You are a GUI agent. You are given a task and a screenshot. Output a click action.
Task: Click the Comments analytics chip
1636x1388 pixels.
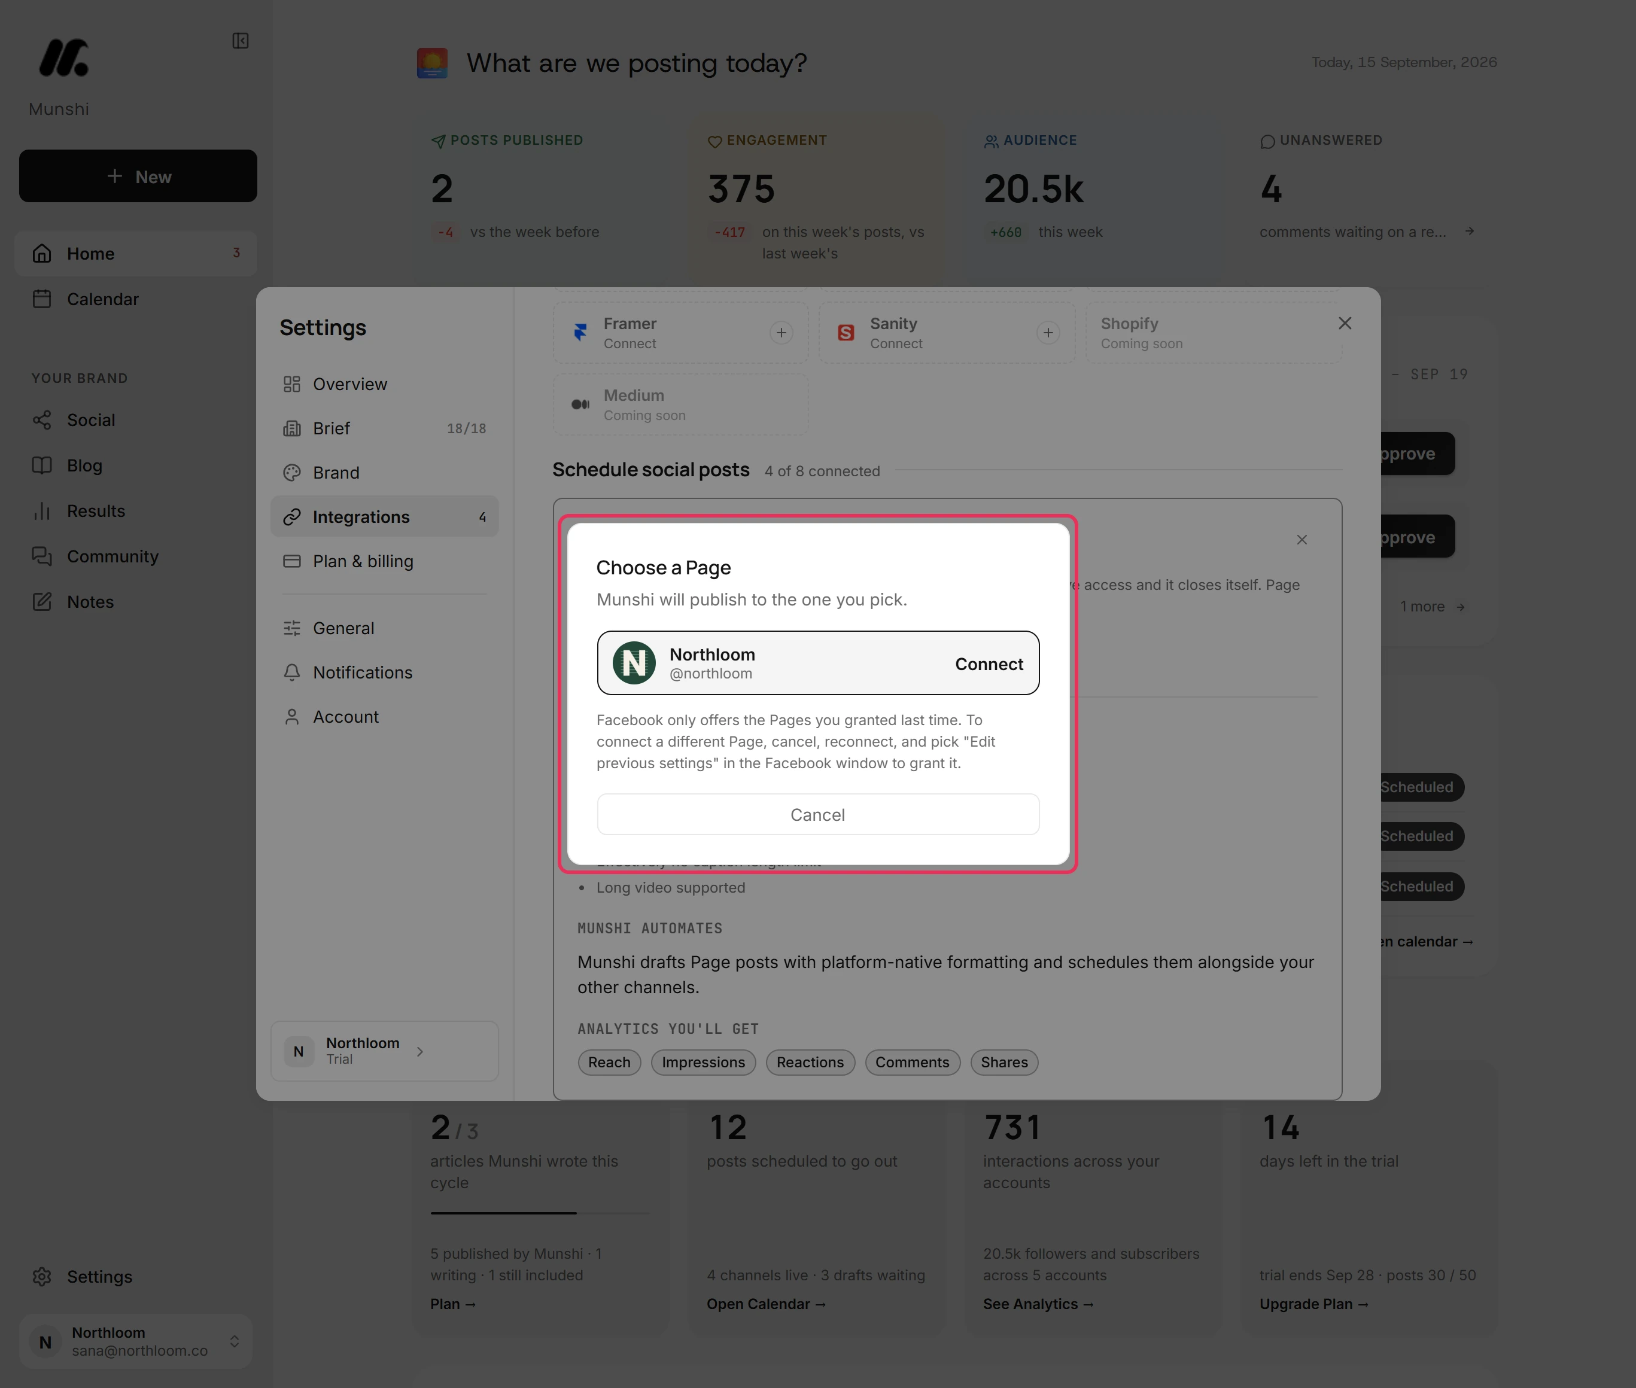pos(912,1063)
